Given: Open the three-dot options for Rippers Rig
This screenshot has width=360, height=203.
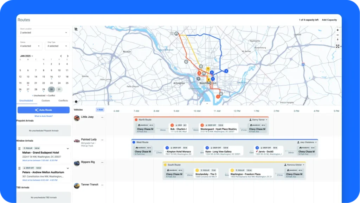Looking at the screenshot, I should pos(102,163).
